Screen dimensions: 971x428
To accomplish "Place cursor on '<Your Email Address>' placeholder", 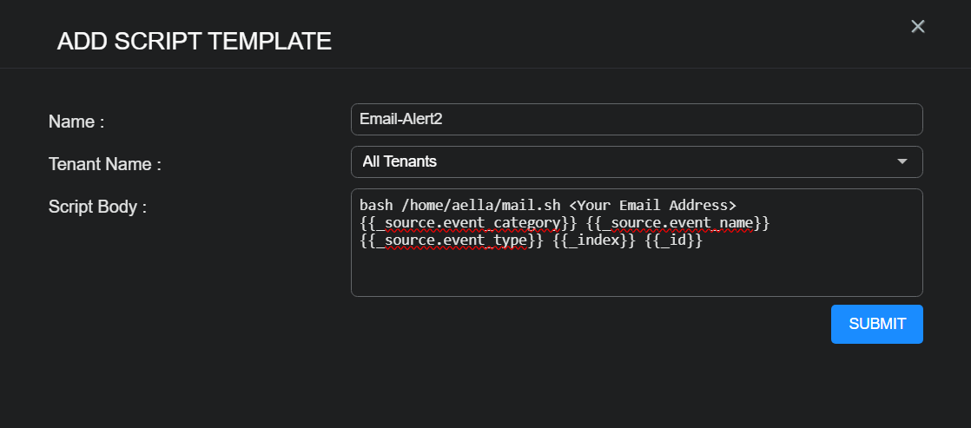I will [652, 206].
